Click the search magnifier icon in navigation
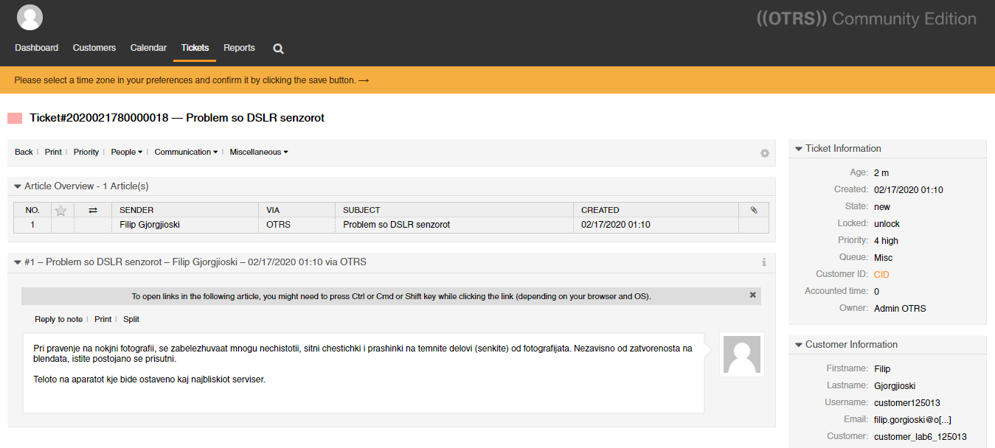 (278, 49)
